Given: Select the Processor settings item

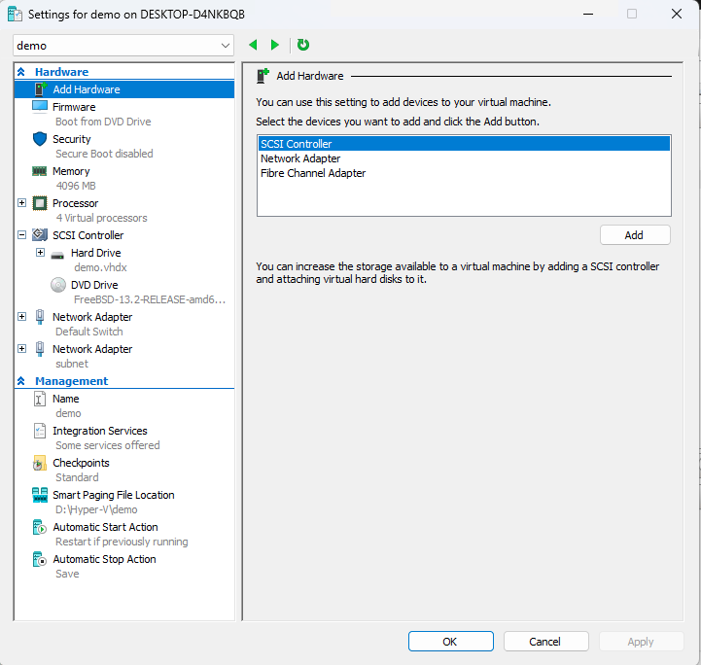Looking at the screenshot, I should coord(75,203).
